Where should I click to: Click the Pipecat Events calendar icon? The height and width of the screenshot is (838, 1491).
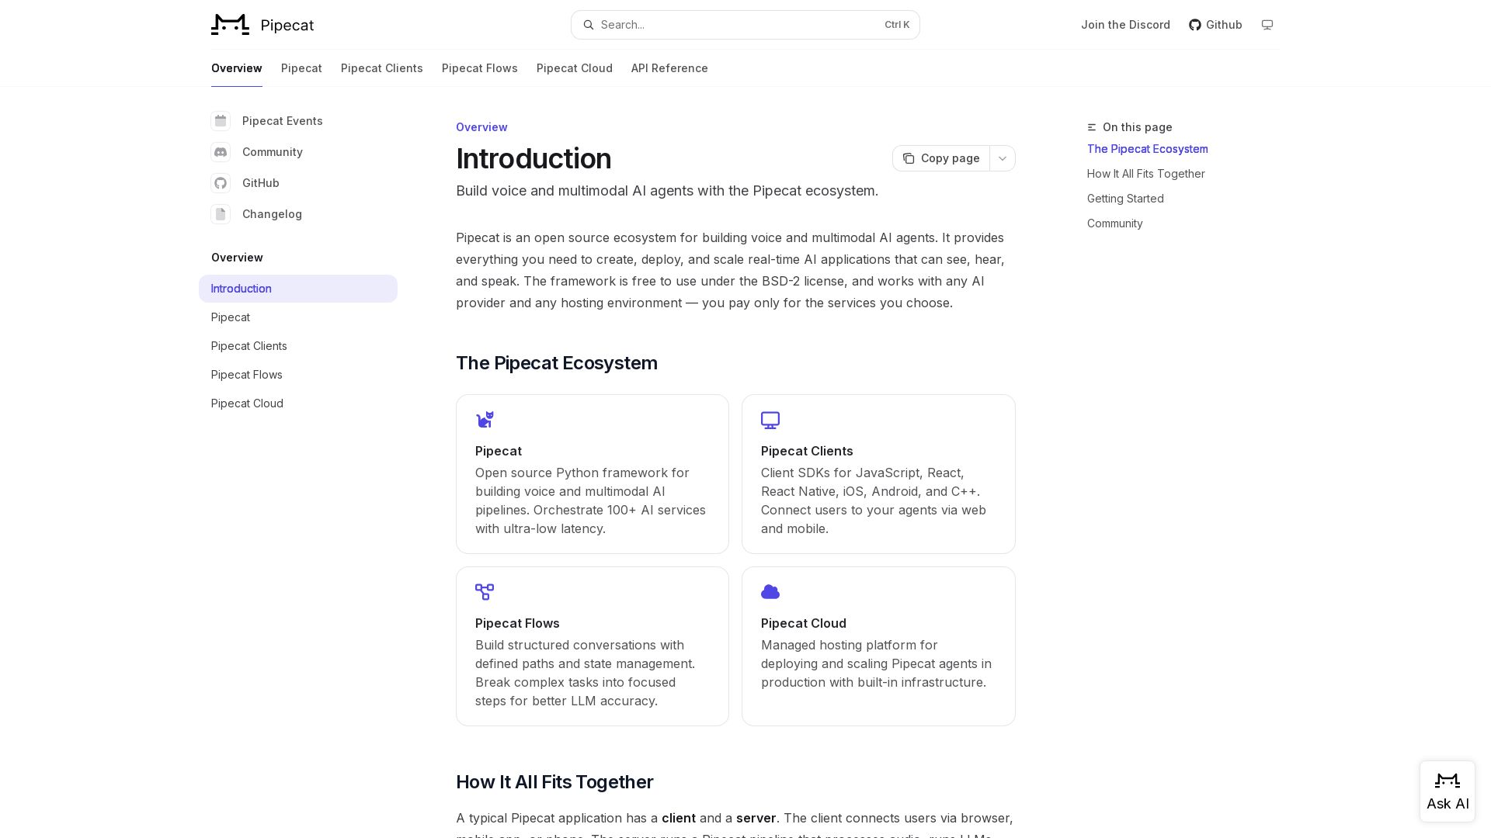[221, 121]
